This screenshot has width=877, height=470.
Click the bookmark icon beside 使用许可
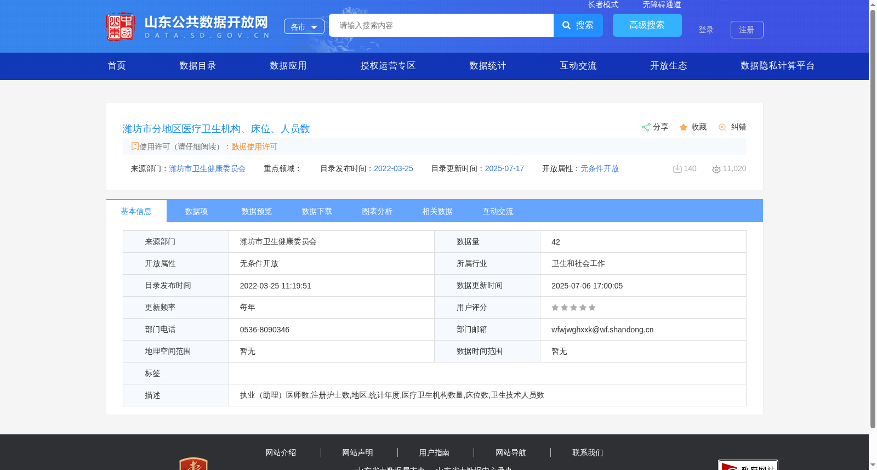coord(135,146)
